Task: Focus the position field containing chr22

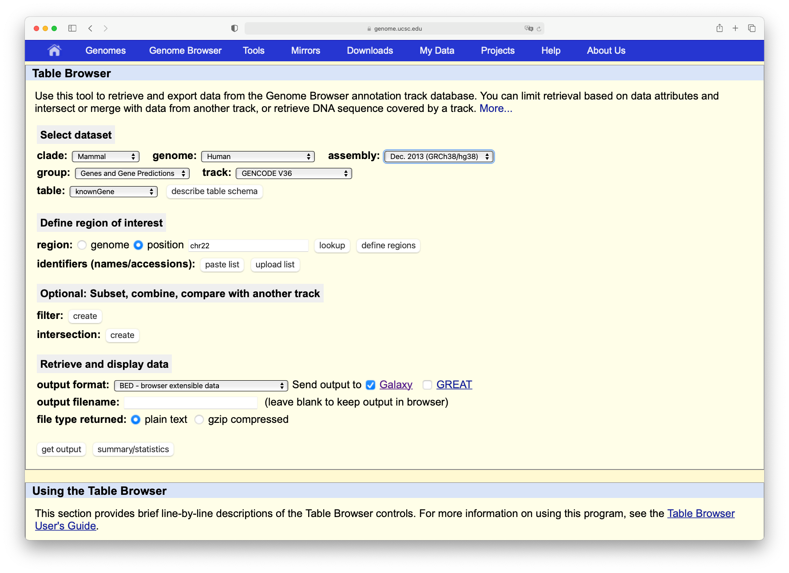Action: click(x=248, y=246)
